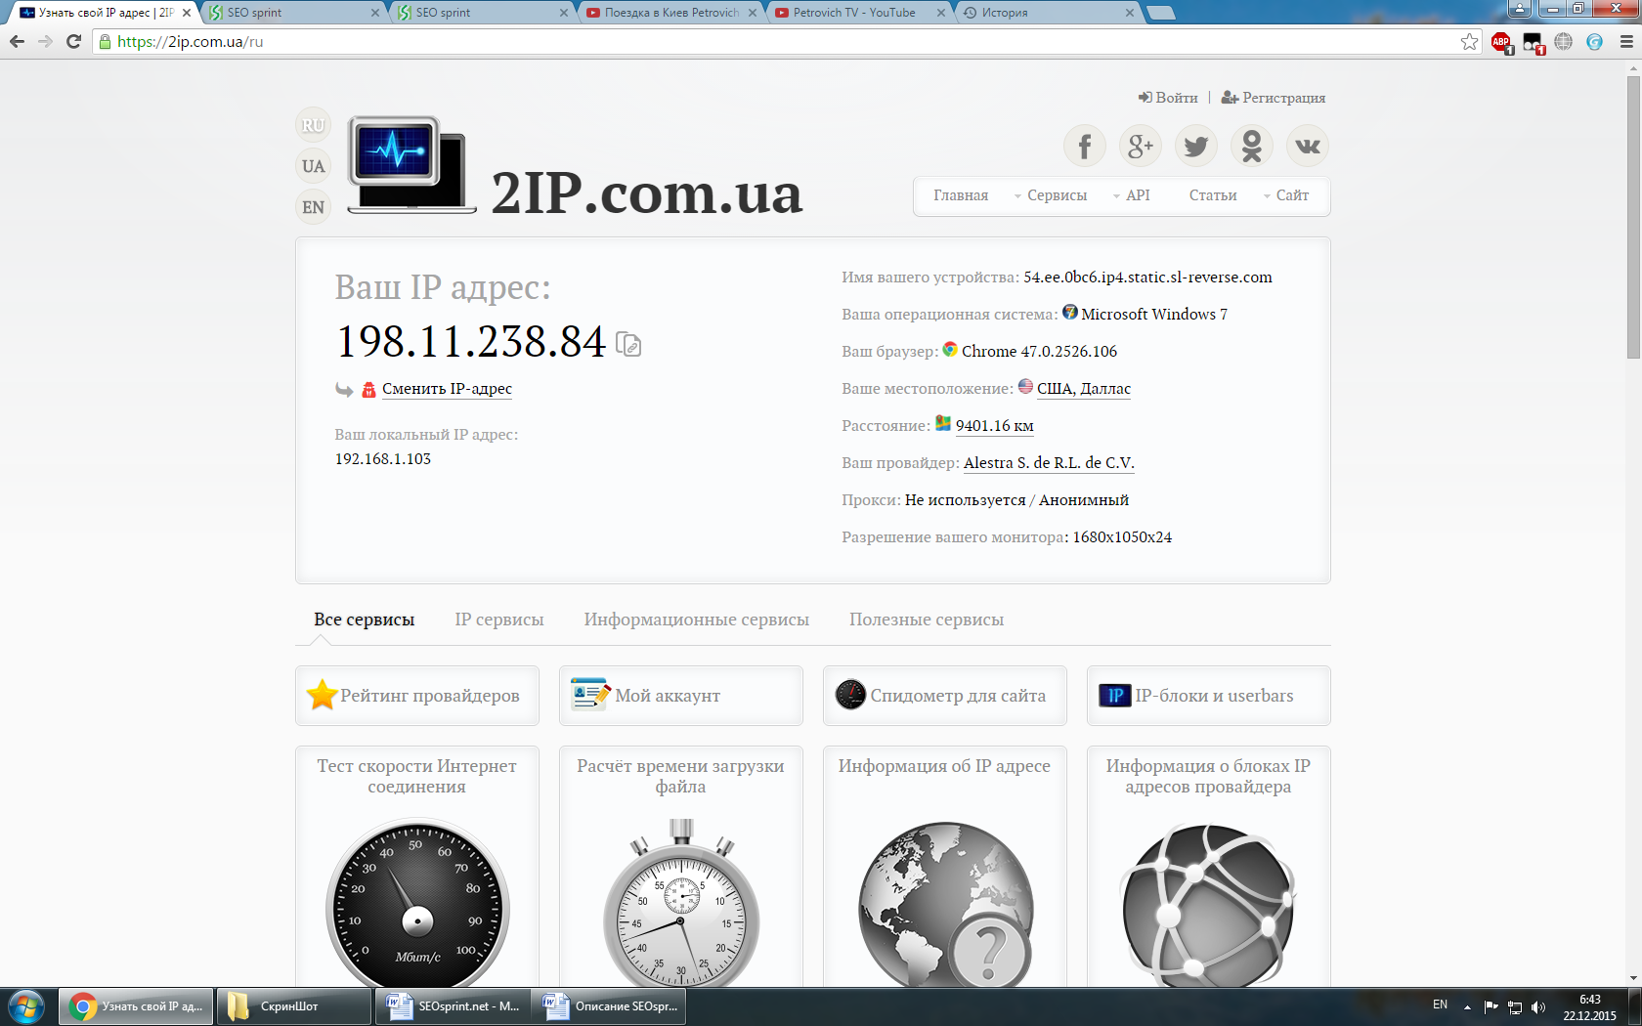Switch to Petrovich TV - YouTube tab
This screenshot has width=1642, height=1026.
coord(860,13)
